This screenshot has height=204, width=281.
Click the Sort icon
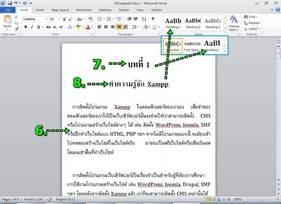(x=144, y=19)
